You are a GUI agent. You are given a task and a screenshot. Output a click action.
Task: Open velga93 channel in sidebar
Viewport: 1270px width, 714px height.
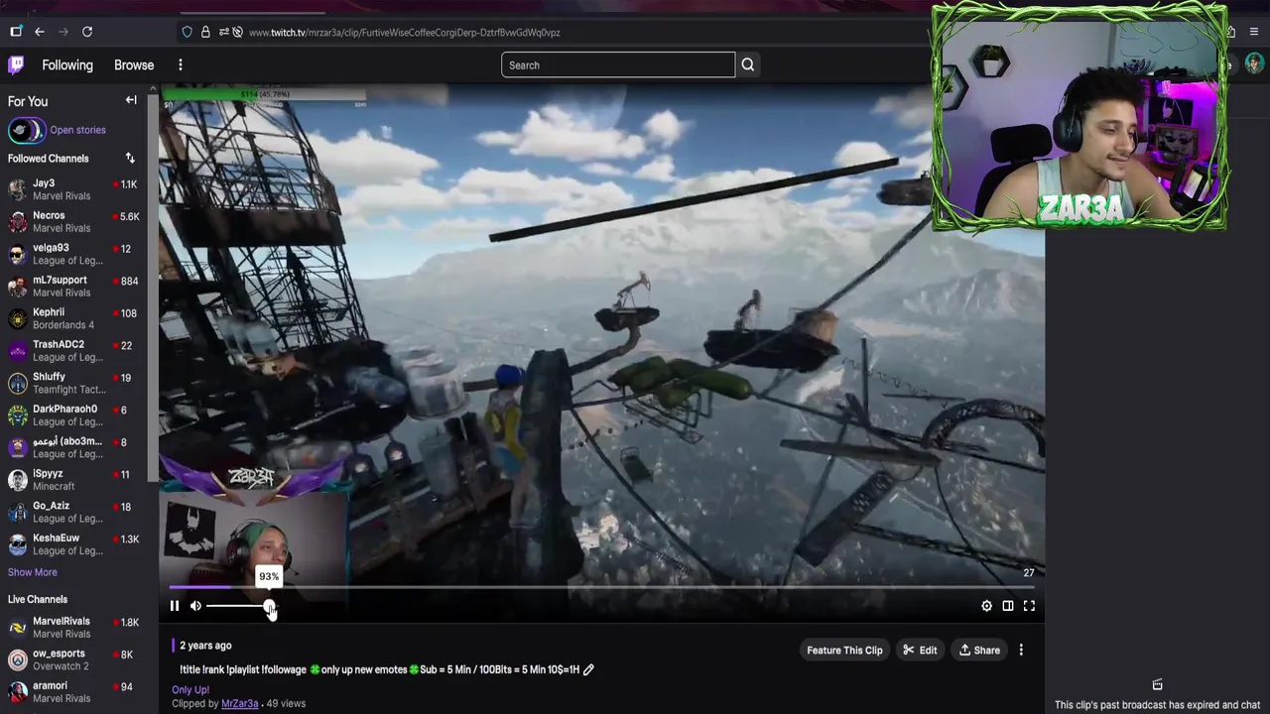coord(73,254)
